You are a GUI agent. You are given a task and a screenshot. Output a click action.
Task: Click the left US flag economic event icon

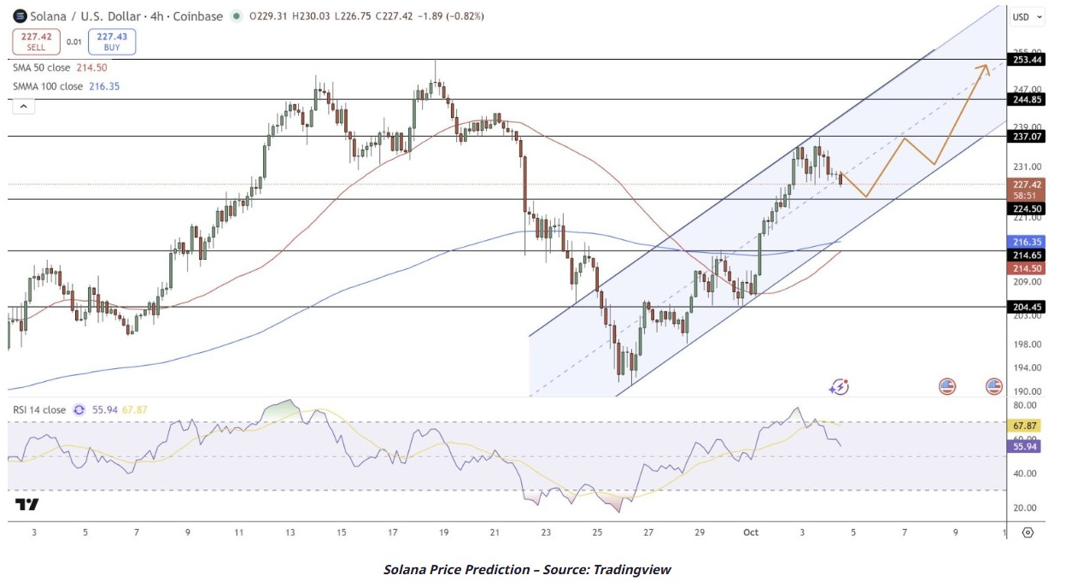pyautogui.click(x=946, y=387)
